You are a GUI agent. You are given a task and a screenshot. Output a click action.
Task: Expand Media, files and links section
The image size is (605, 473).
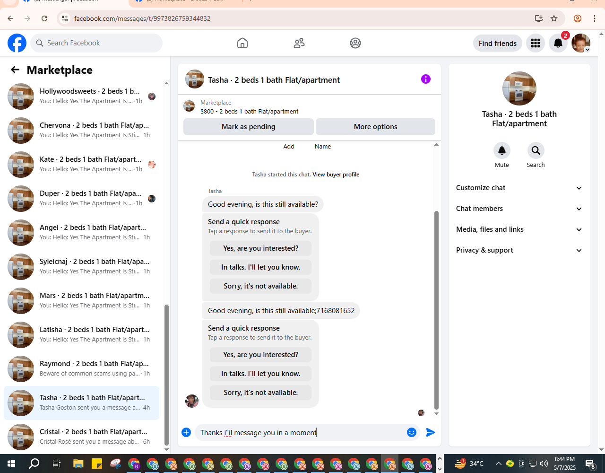pos(519,229)
